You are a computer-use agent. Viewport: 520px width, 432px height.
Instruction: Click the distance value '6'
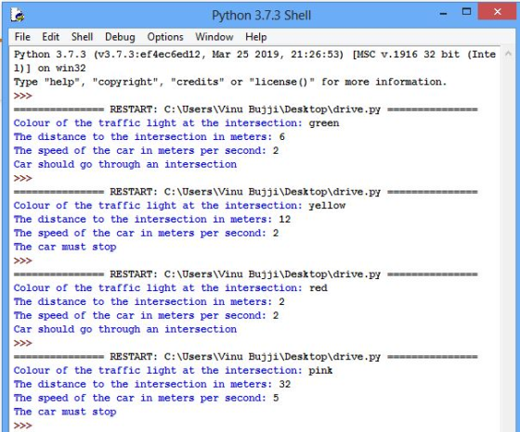[282, 136]
